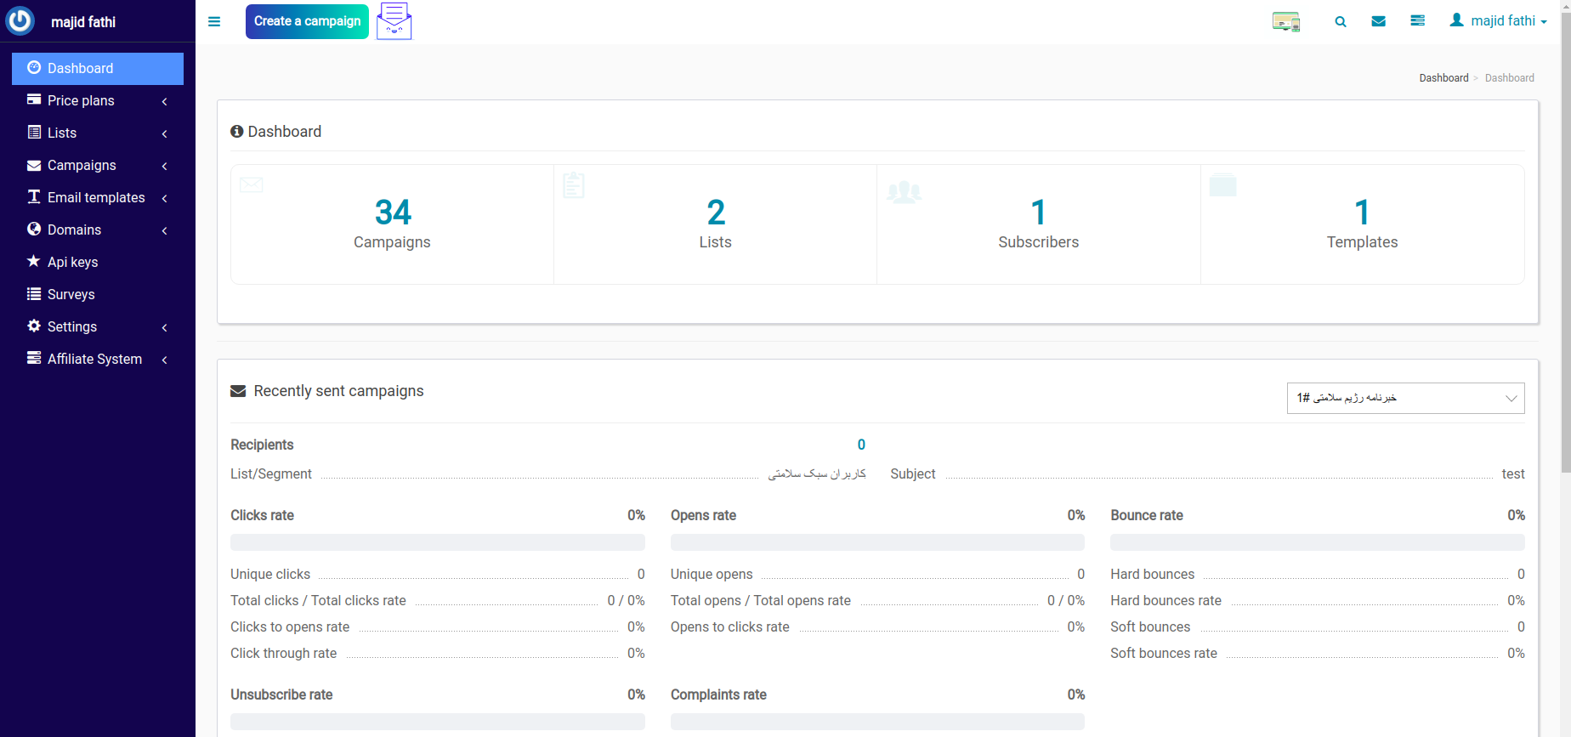Click the Api keys star icon
This screenshot has width=1571, height=737.
tap(34, 262)
